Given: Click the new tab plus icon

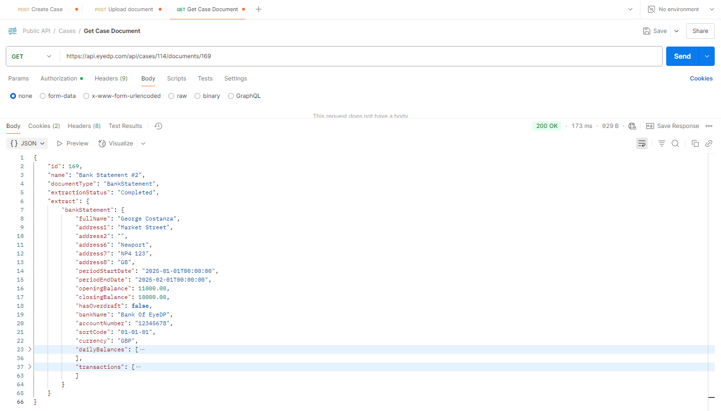Looking at the screenshot, I should 259,9.
